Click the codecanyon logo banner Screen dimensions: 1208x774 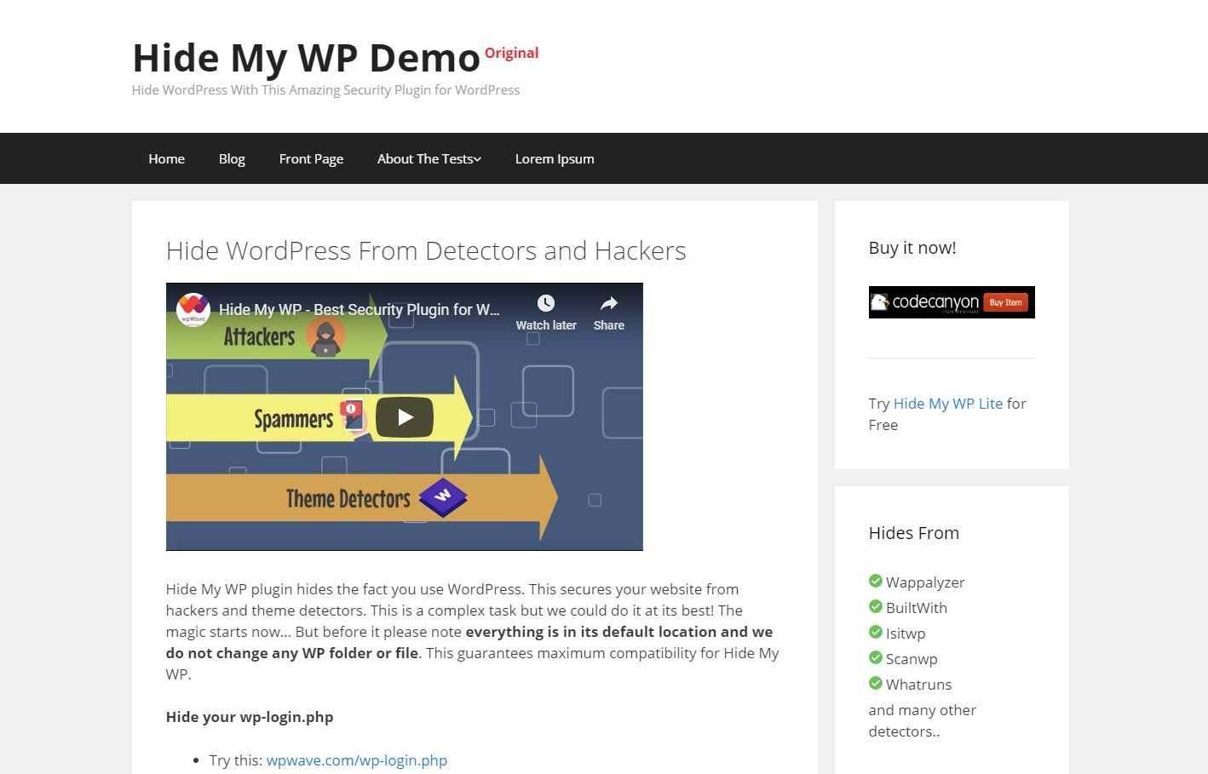point(952,302)
